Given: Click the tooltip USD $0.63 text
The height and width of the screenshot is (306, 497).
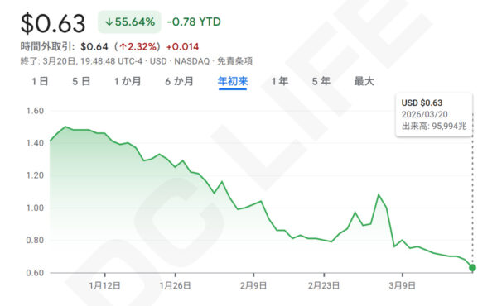Looking at the screenshot, I should [x=422, y=103].
